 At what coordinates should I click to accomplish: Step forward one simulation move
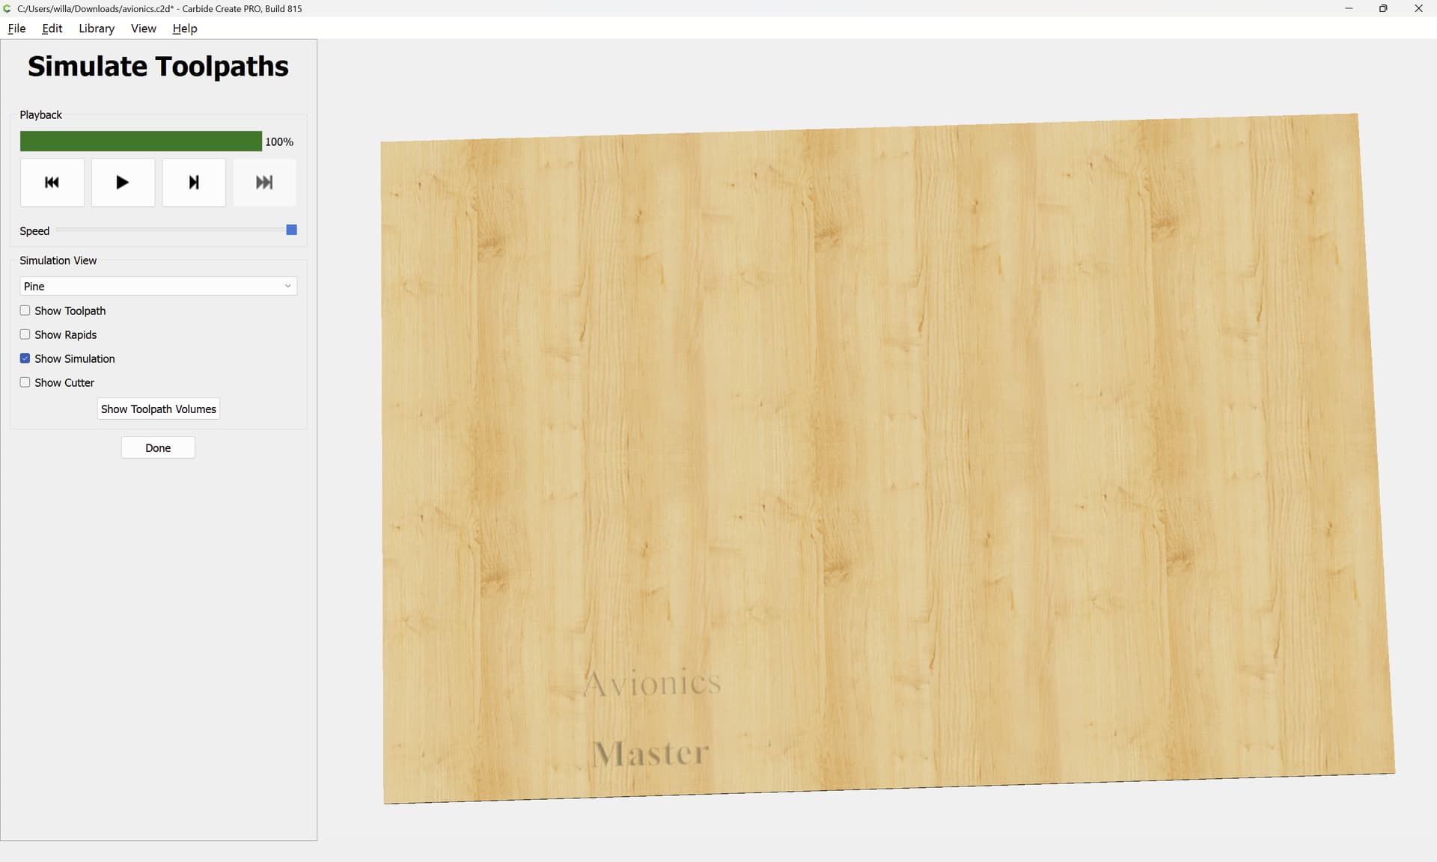coord(194,182)
